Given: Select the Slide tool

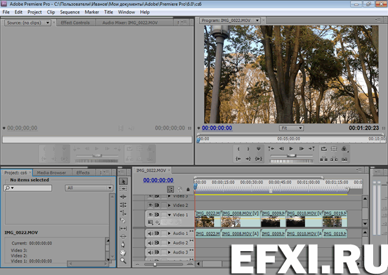Looking at the screenshot, I should (124, 236).
